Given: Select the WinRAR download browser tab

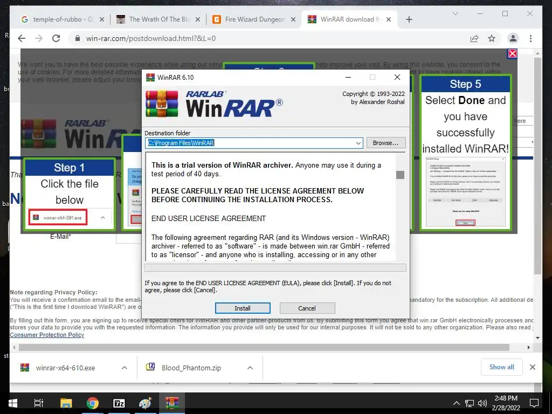Looking at the screenshot, I should pos(349,19).
